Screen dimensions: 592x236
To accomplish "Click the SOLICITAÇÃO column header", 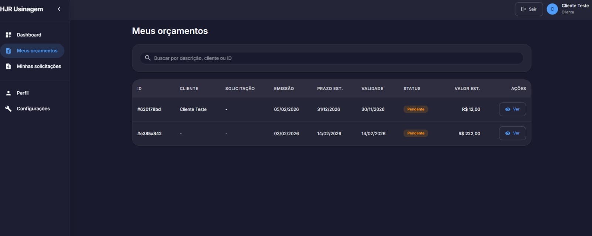I will click(240, 89).
